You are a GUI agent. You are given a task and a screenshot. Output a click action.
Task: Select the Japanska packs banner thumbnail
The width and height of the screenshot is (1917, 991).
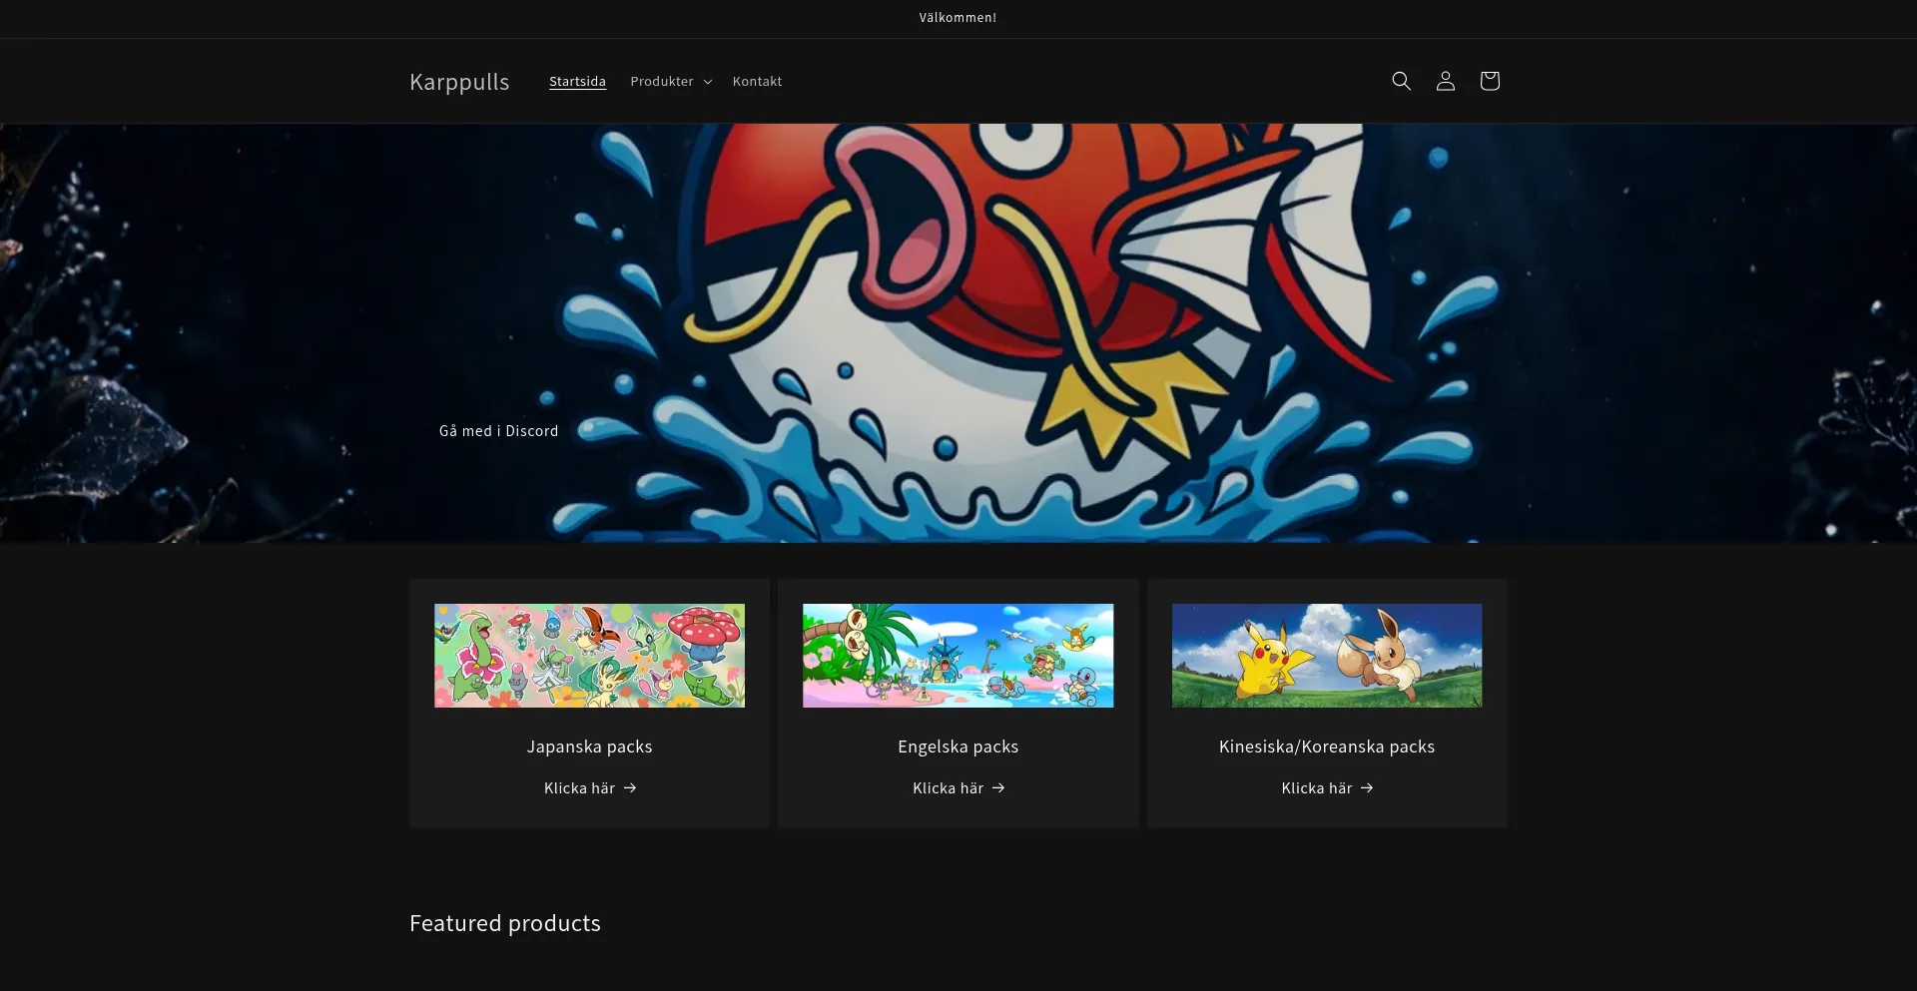point(589,656)
